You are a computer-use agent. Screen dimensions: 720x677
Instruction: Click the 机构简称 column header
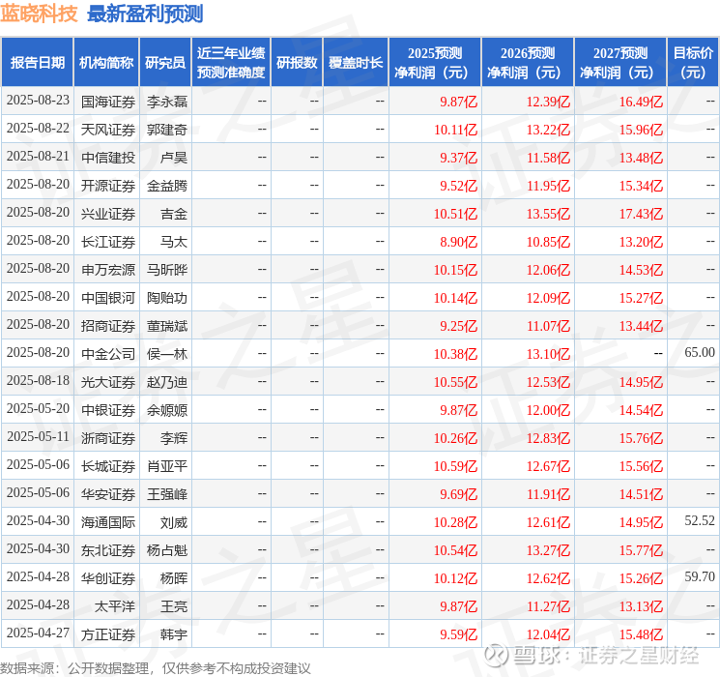106,63
